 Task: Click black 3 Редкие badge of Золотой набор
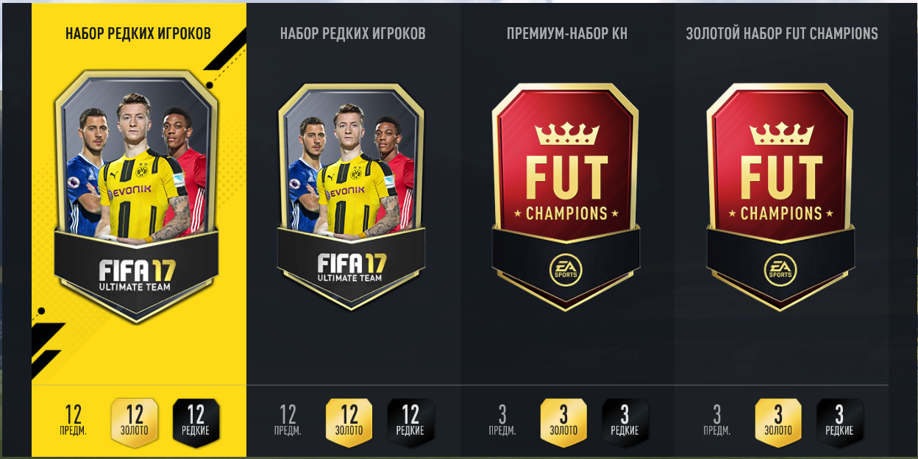840,423
